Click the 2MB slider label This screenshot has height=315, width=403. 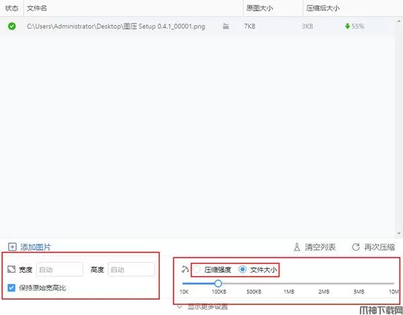324,292
